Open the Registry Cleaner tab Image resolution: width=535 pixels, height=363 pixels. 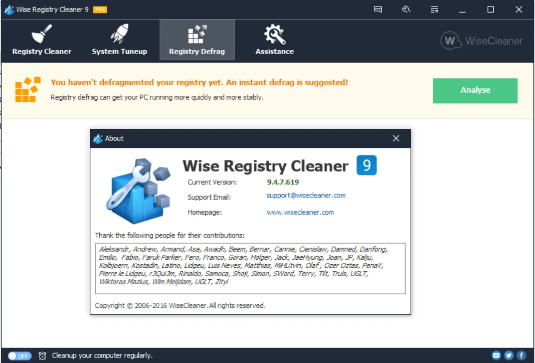42,40
